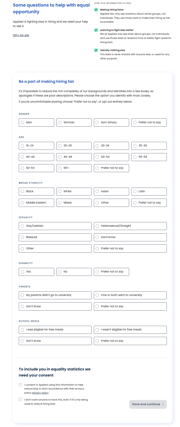Select Heterosexual/Straight sexuality option
Image resolution: width=180 pixels, height=427 pixels.
(x=97, y=226)
